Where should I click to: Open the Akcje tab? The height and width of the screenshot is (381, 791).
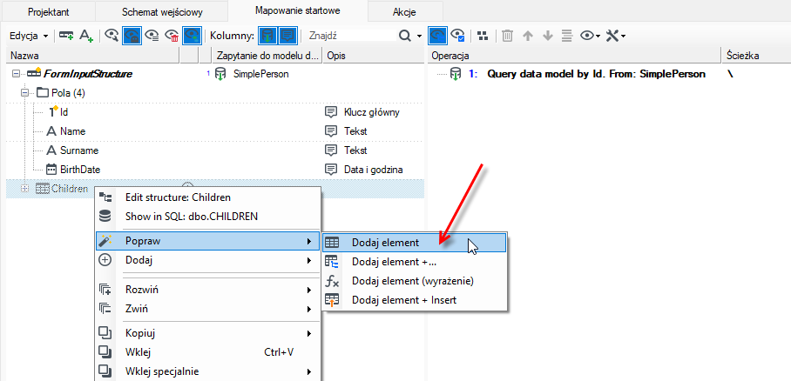(x=404, y=12)
